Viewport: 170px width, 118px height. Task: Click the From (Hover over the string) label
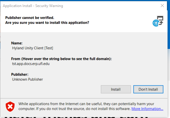[61, 59]
